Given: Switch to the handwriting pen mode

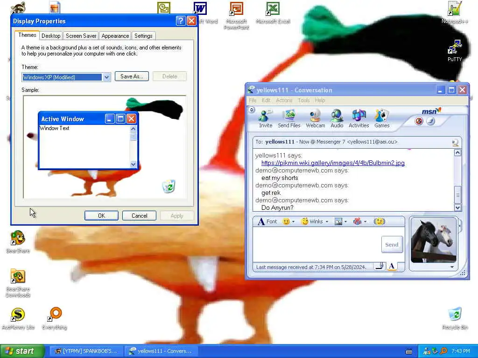Looking at the screenshot, I should click(380, 266).
